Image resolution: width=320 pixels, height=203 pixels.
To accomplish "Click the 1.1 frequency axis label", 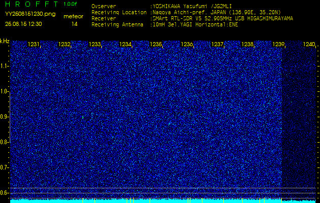I will [x=4, y=66].
